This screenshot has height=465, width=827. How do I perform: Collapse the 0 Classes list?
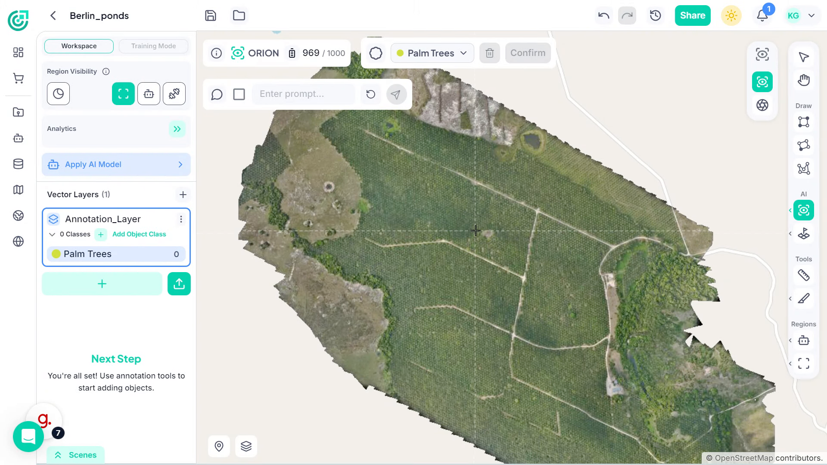[52, 235]
